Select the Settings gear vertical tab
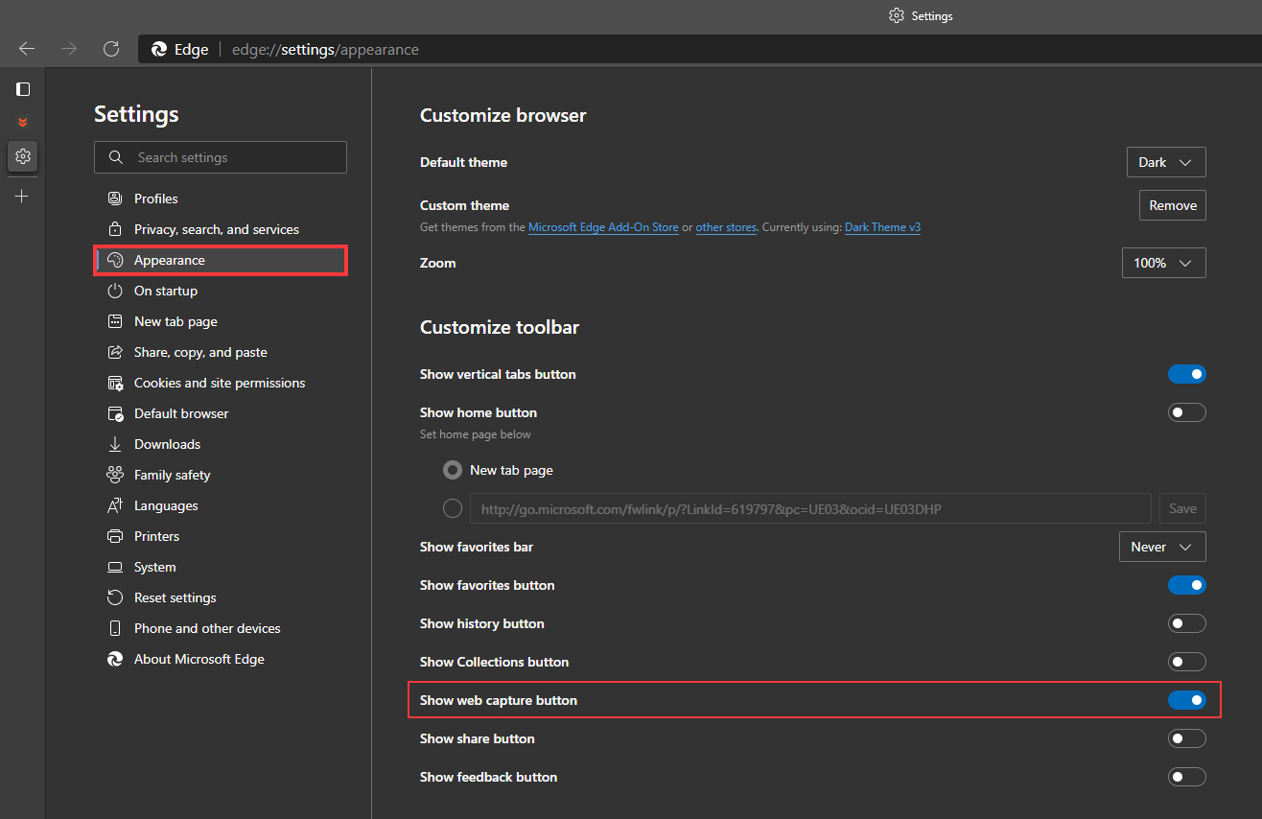This screenshot has width=1262, height=819. [x=23, y=156]
